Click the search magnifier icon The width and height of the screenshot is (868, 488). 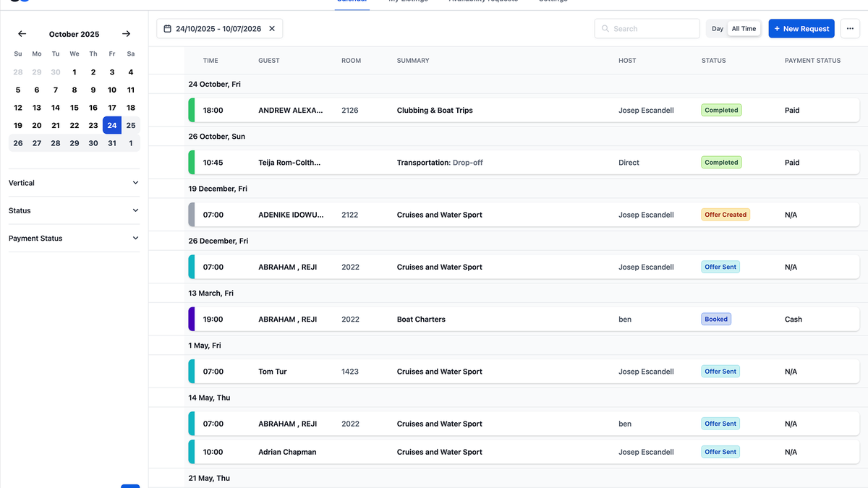click(605, 29)
